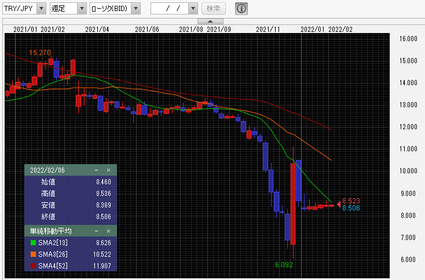Click the 13.000 price axis label
The height and width of the screenshot is (280, 425).
pyautogui.click(x=408, y=105)
